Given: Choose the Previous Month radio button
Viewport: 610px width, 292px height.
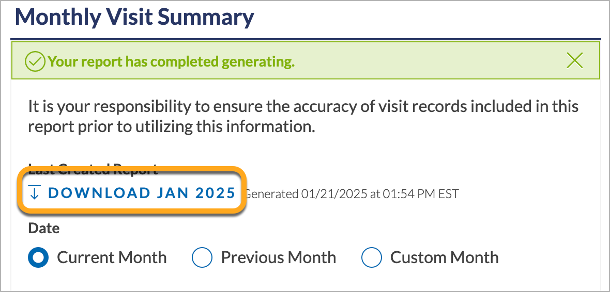Looking at the screenshot, I should (x=202, y=257).
